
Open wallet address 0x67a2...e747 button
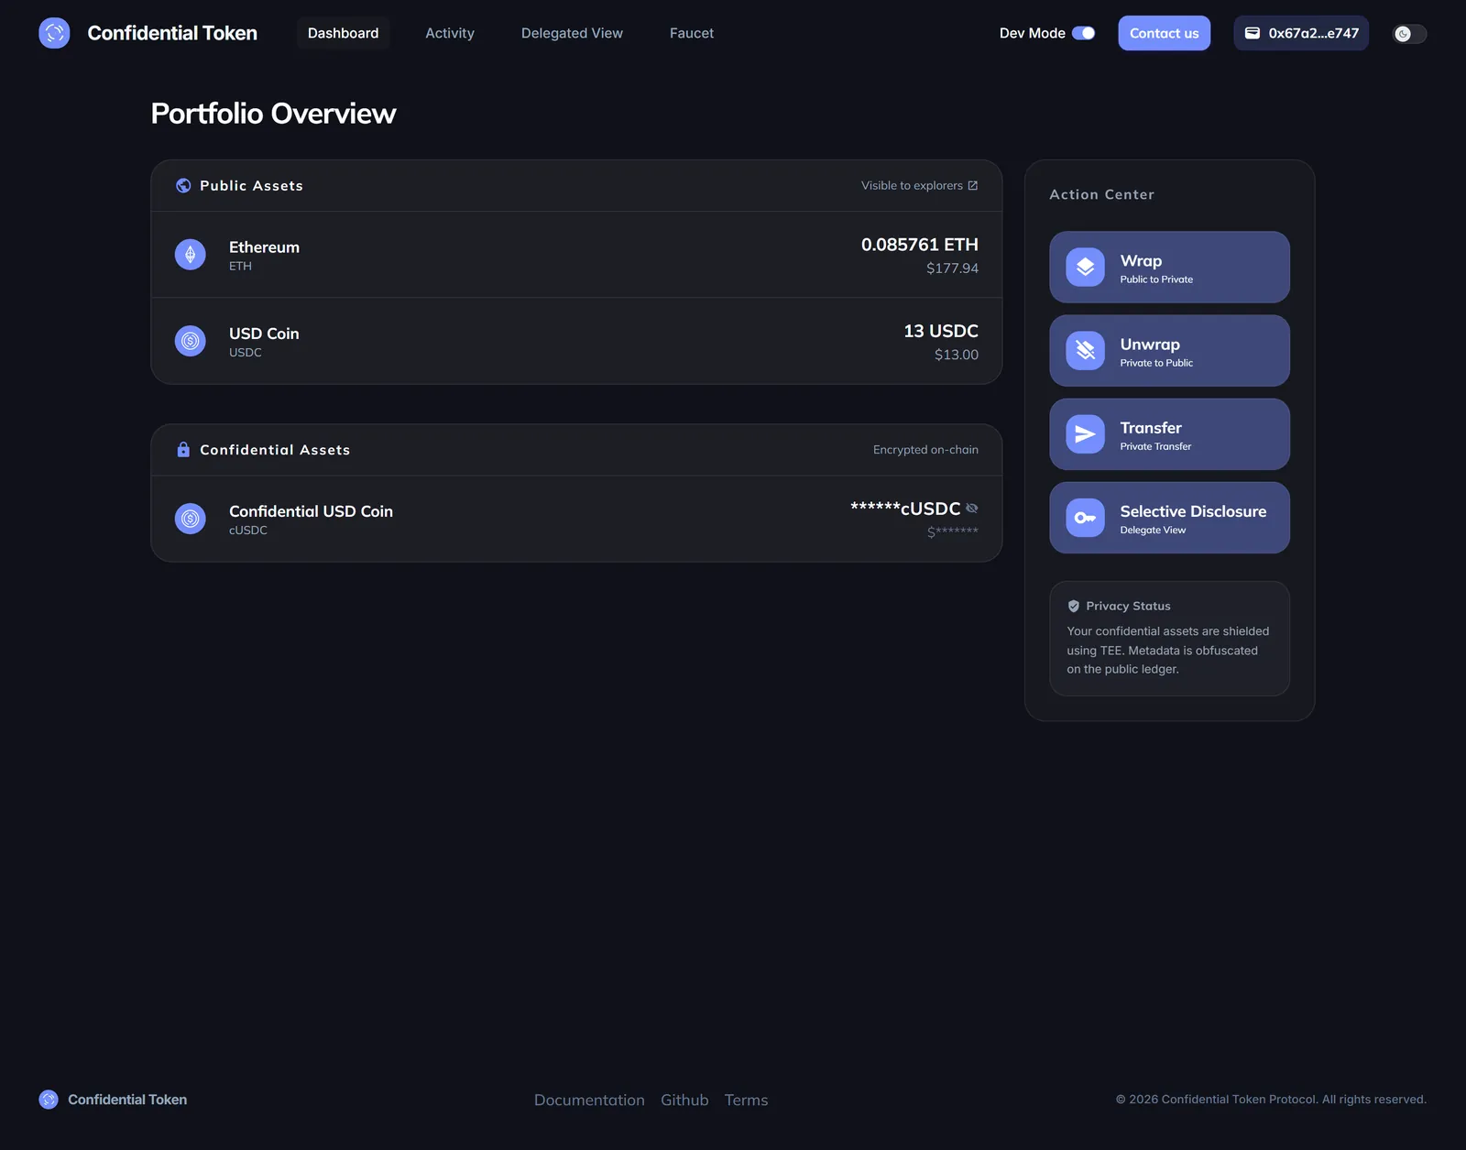click(x=1301, y=33)
